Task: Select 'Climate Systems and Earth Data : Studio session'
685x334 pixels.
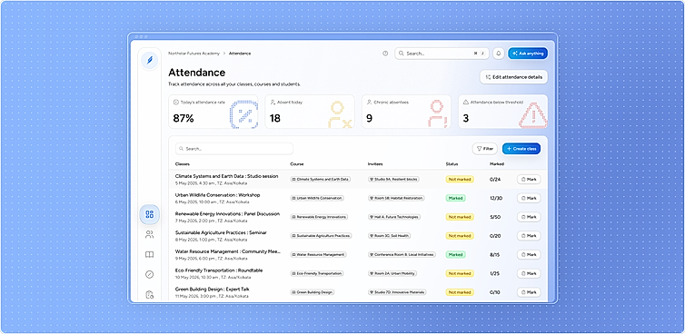Action: [226, 176]
